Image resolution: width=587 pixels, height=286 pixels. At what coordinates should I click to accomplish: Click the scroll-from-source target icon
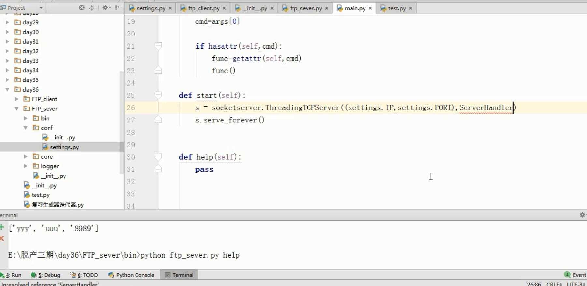pos(81,7)
